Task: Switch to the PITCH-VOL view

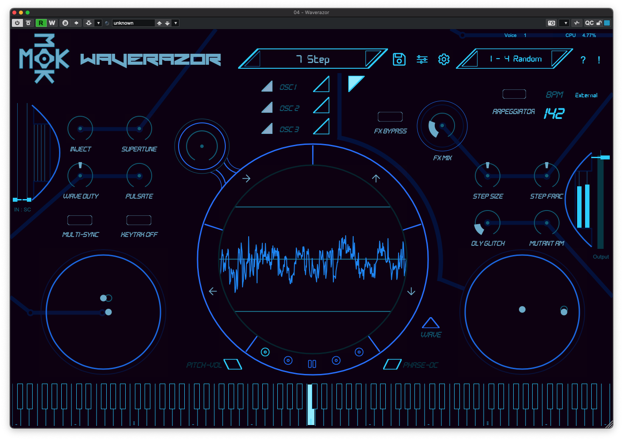Action: click(234, 364)
